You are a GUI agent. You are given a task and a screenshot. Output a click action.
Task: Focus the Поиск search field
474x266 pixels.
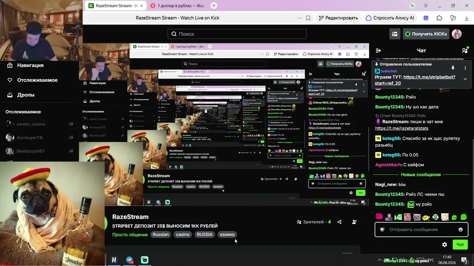click(x=237, y=34)
